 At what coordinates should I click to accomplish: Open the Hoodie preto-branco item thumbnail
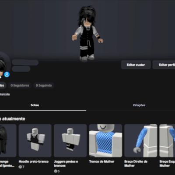(x=35, y=140)
